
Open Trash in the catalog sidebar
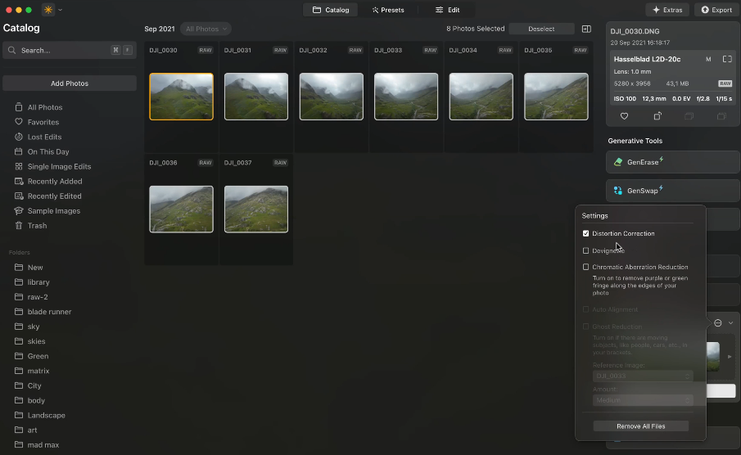(x=37, y=226)
